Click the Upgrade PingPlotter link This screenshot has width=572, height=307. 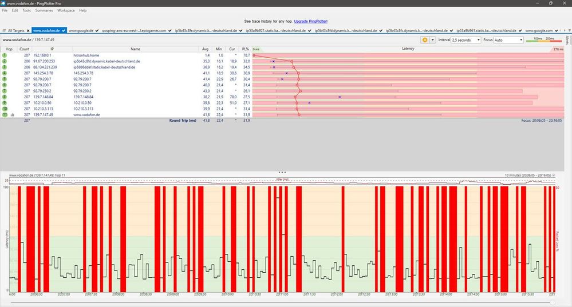click(x=310, y=21)
